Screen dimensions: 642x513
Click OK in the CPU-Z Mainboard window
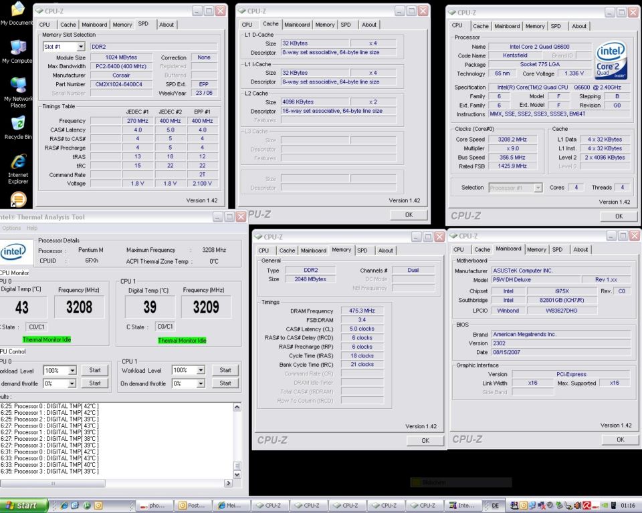coord(621,440)
